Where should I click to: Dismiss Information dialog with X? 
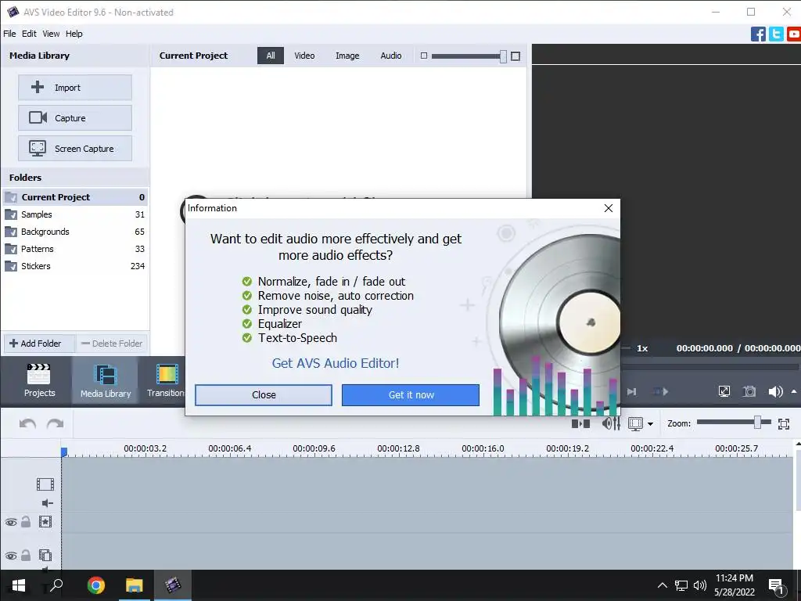click(609, 208)
